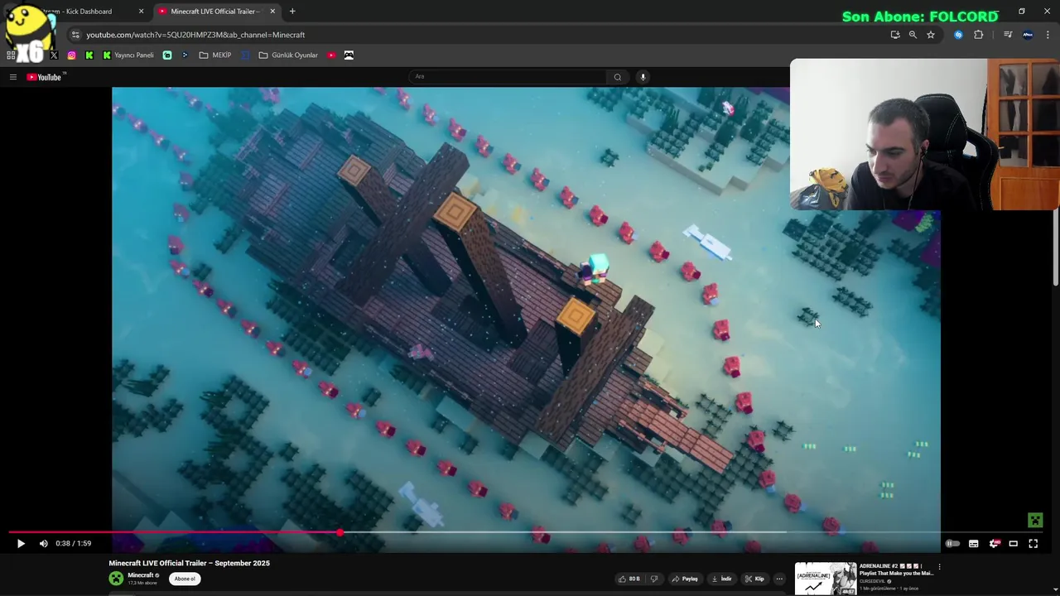The image size is (1060, 596).
Task: Switch to the Kick Dashboard tab
Action: click(83, 12)
